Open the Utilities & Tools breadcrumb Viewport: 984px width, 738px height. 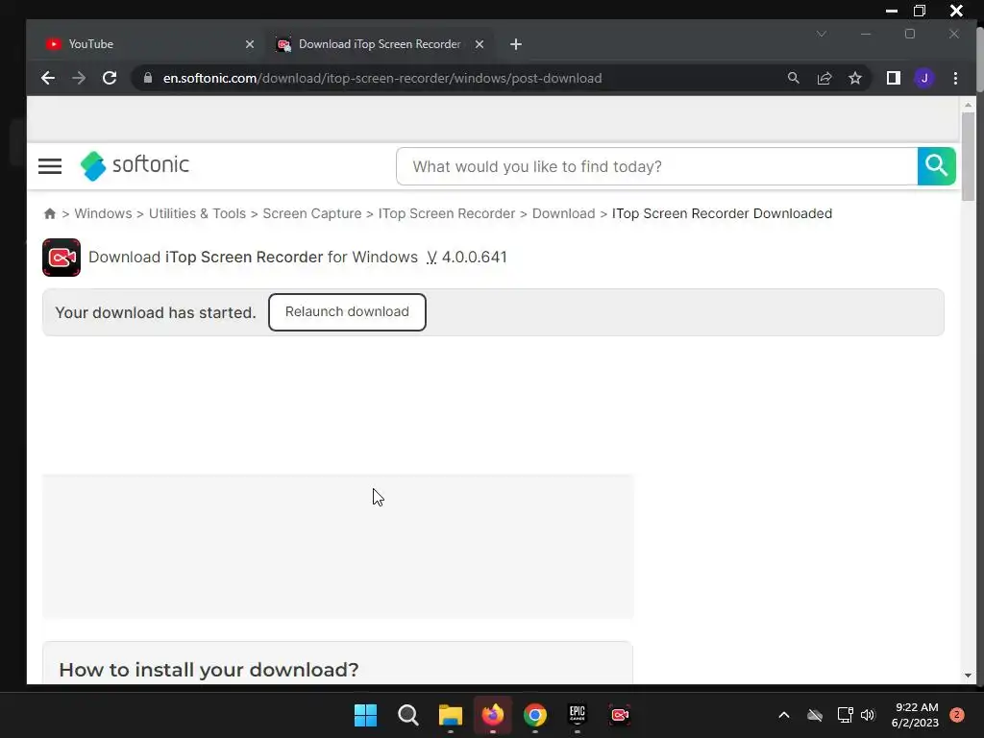[197, 213]
